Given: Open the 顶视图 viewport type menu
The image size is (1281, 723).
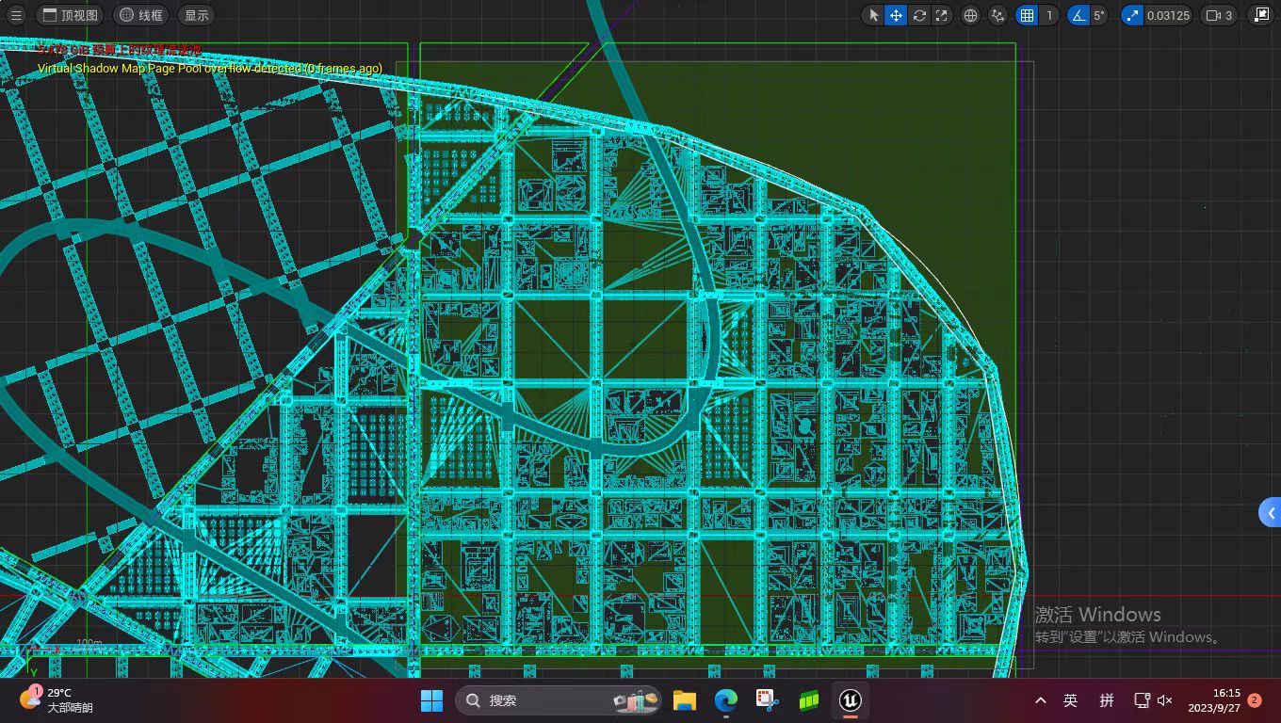Looking at the screenshot, I should 71,15.
